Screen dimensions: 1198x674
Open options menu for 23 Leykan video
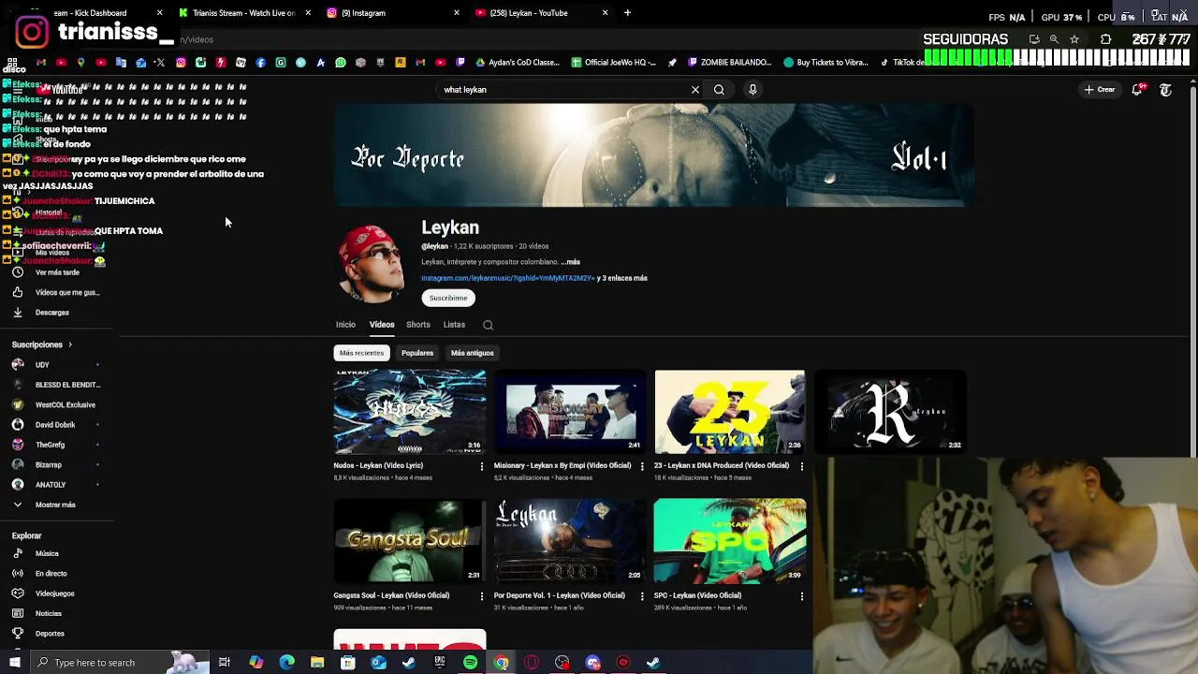coord(802,465)
